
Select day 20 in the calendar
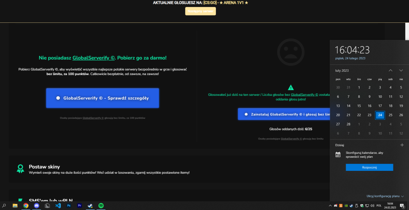click(338, 115)
